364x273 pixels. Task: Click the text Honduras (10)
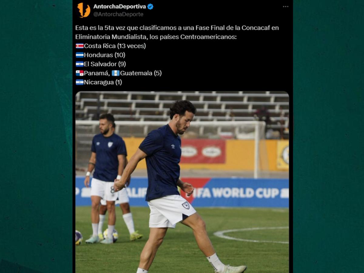(x=104, y=55)
